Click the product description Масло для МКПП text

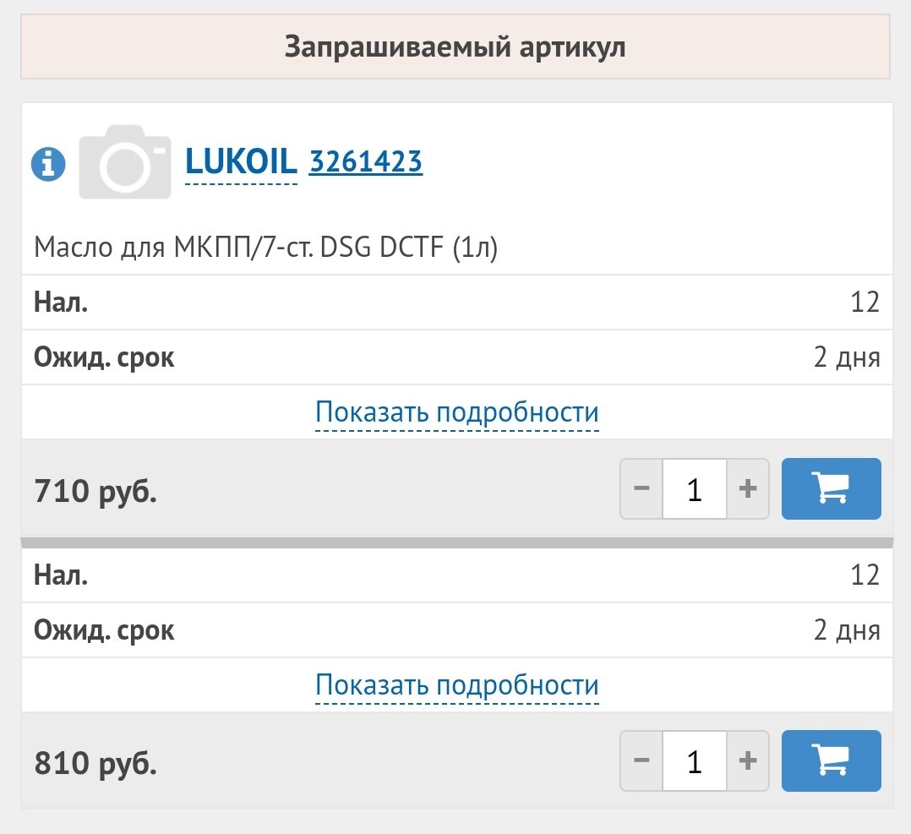click(265, 248)
